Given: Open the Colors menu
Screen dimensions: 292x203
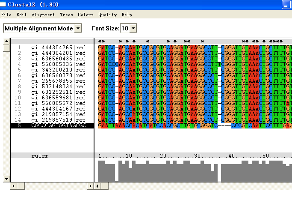Looking at the screenshot, I should click(x=86, y=15).
